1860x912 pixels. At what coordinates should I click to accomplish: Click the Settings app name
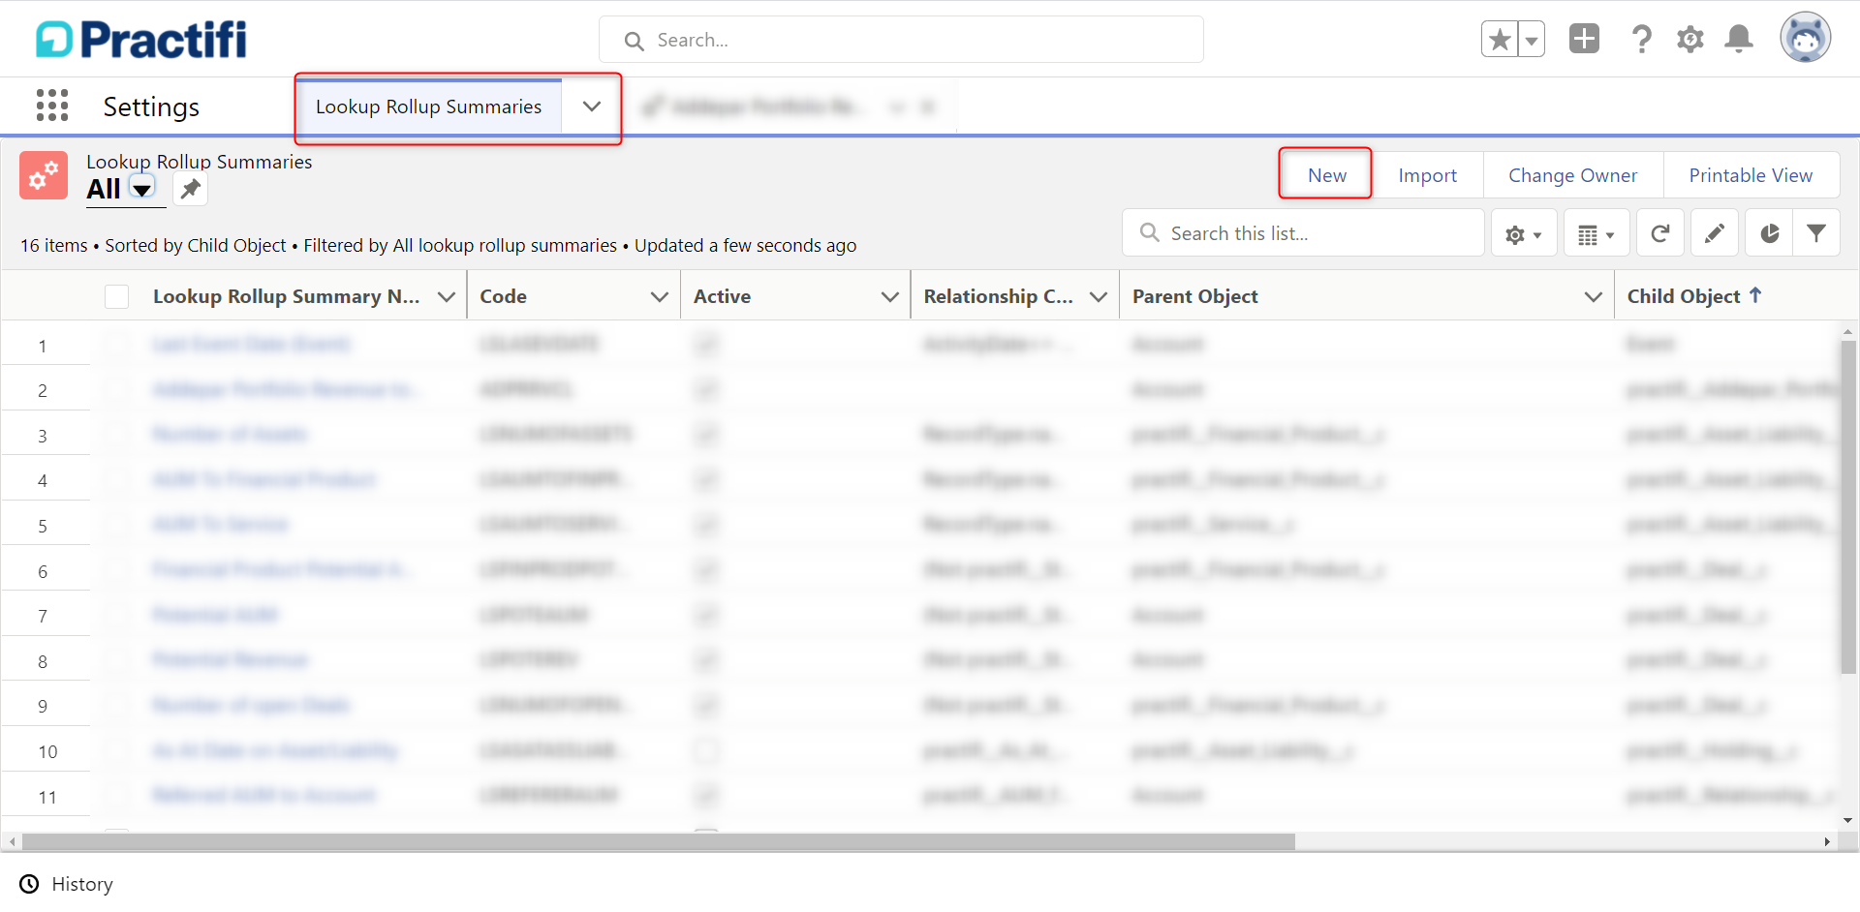coord(151,106)
